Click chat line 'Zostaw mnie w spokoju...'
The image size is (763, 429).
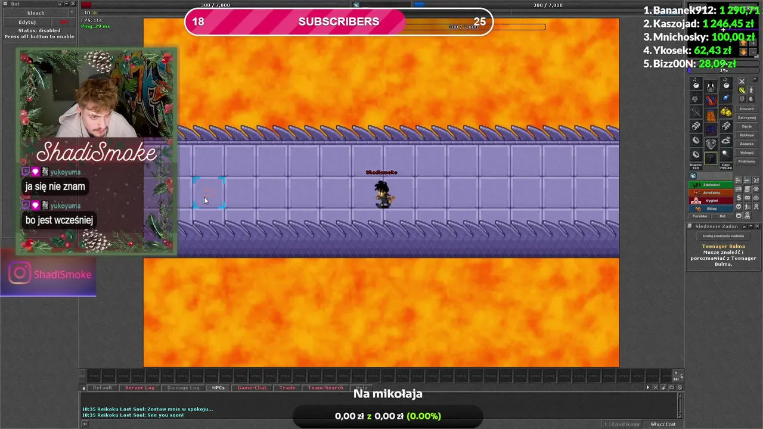147,409
